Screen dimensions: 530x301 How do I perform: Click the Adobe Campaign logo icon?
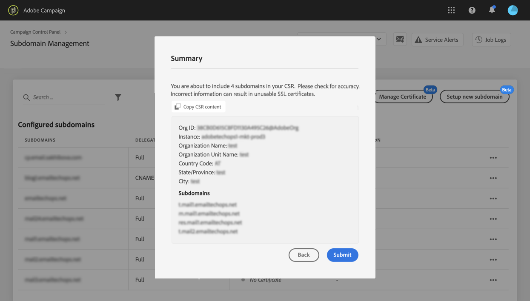pos(13,10)
